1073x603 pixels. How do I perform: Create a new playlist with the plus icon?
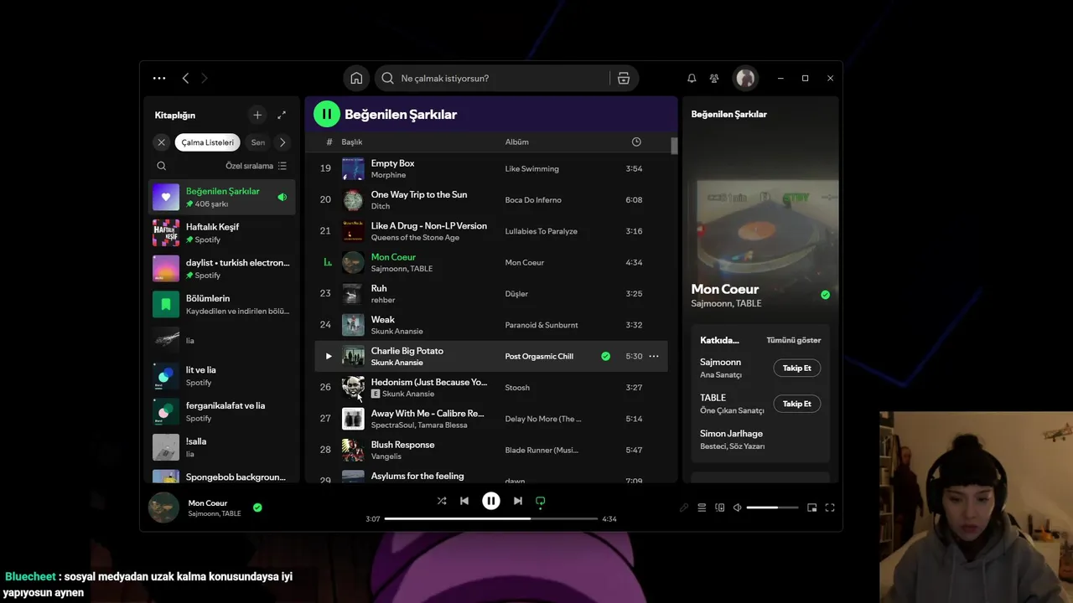(x=257, y=115)
